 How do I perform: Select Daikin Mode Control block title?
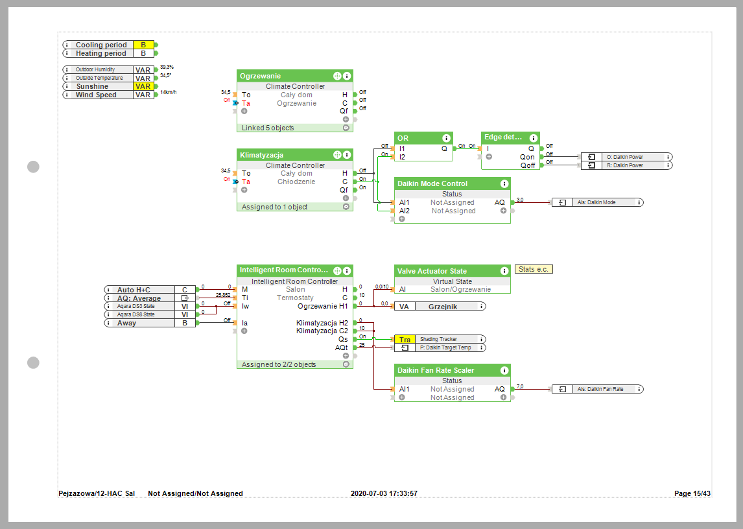432,183
